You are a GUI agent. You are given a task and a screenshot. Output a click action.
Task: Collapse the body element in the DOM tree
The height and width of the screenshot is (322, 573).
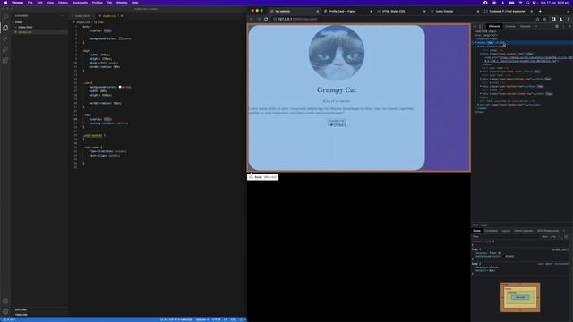click(x=475, y=43)
